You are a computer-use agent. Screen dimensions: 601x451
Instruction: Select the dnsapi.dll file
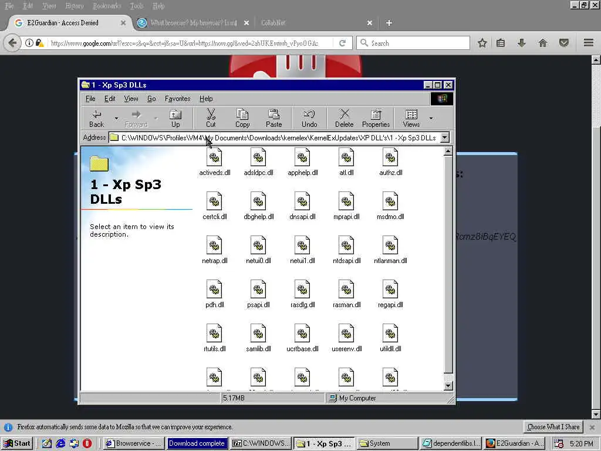302,206
